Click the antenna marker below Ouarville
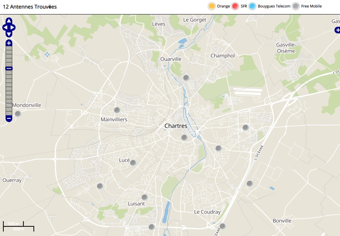 (x=186, y=78)
